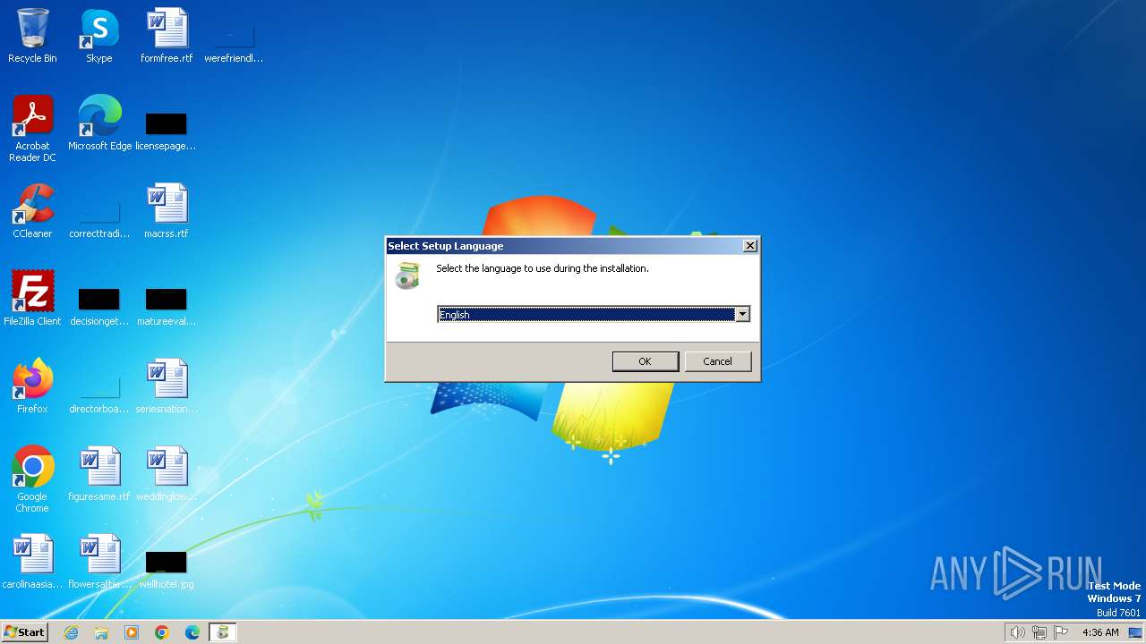The width and height of the screenshot is (1146, 644).
Task: Confirm language with OK button
Action: pyautogui.click(x=645, y=361)
